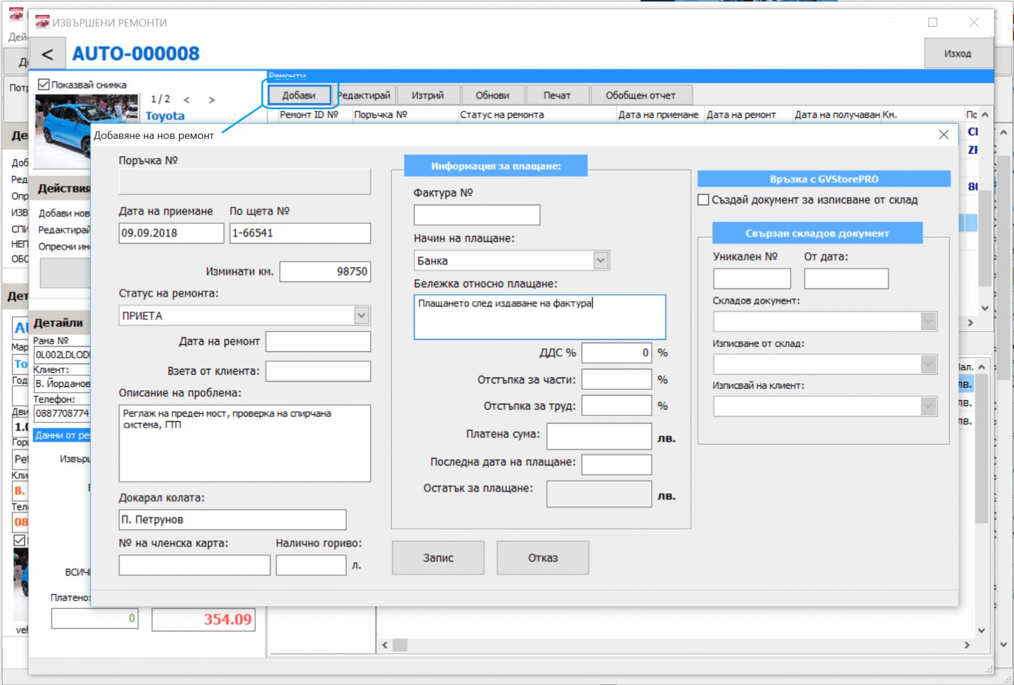
Task: Expand the Начин на плащане combo box
Action: [x=601, y=260]
